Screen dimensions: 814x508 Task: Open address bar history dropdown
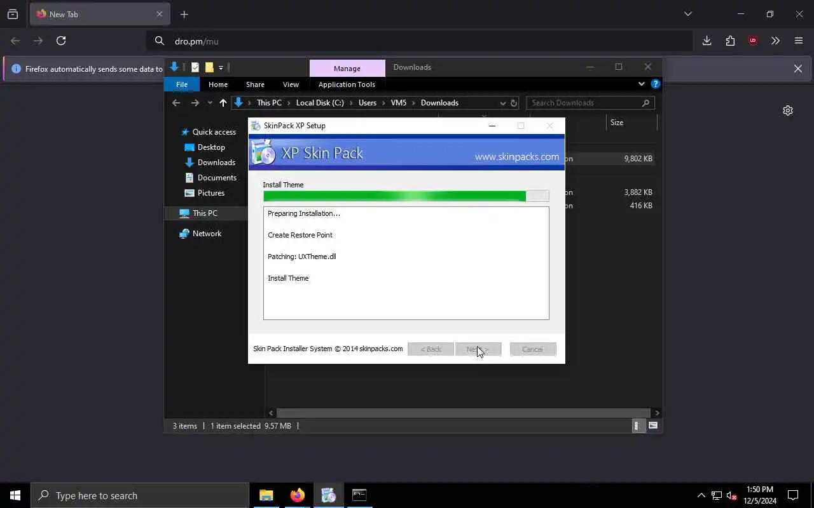[x=502, y=103]
